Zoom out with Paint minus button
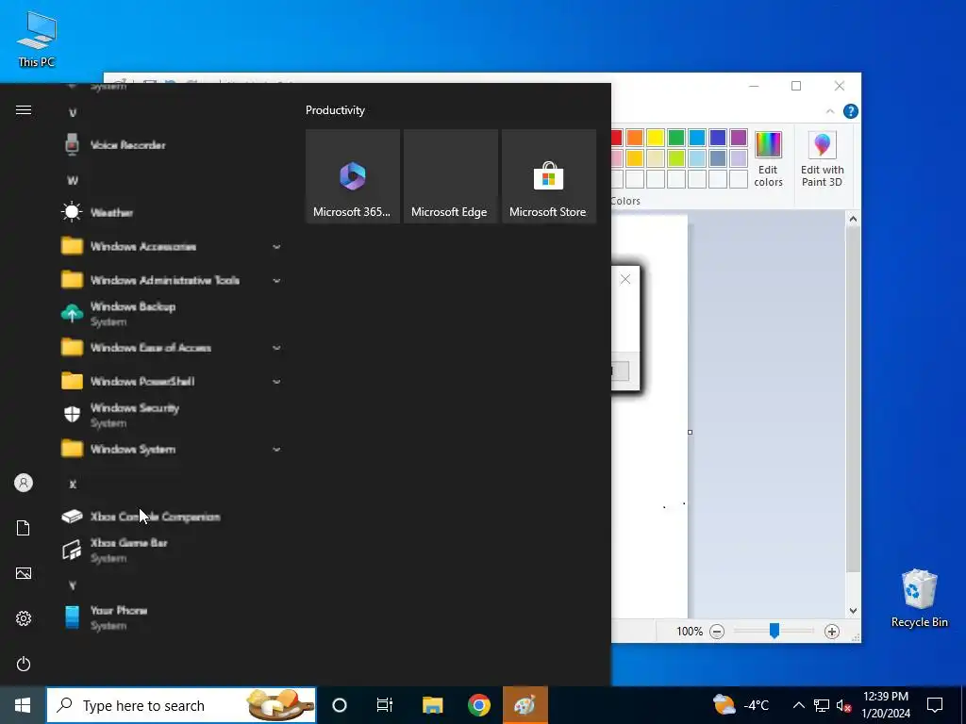Image resolution: width=966 pixels, height=724 pixels. (x=717, y=631)
